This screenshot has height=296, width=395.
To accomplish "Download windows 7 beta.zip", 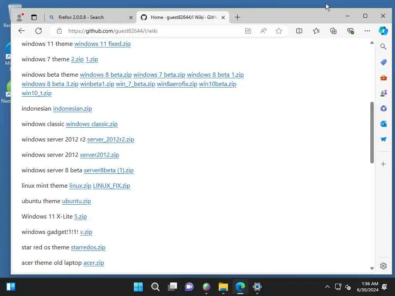I will (x=159, y=75).
